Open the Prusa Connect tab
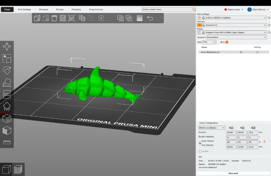Screen dimensions: 271x176 pyautogui.click(x=96, y=10)
